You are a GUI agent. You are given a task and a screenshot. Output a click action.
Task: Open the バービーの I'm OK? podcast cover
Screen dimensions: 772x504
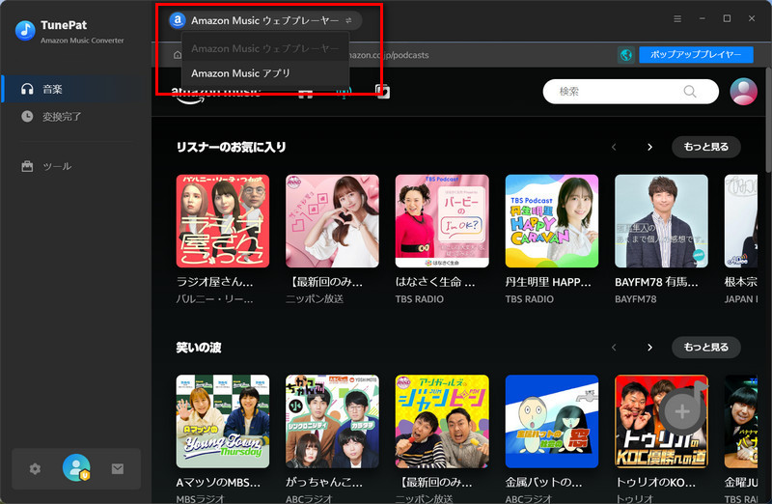click(x=442, y=221)
